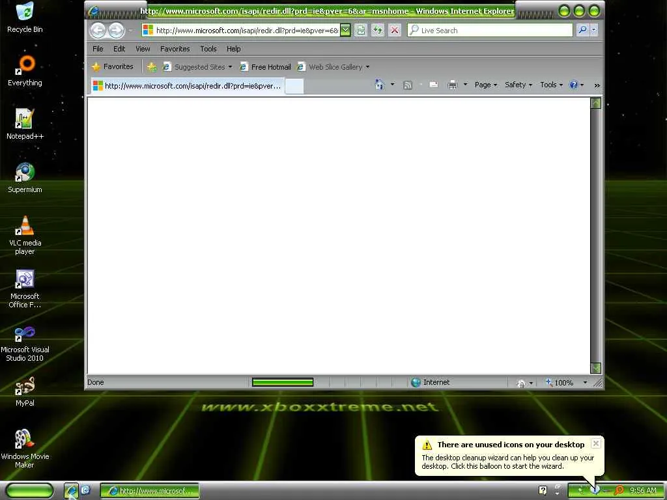Click the Add to Favorites Bar star icon
Screen dimensions: 667x500
[151, 67]
